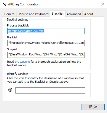Switch to the General tab
This screenshot has height=113, width=107.
point(10,14)
